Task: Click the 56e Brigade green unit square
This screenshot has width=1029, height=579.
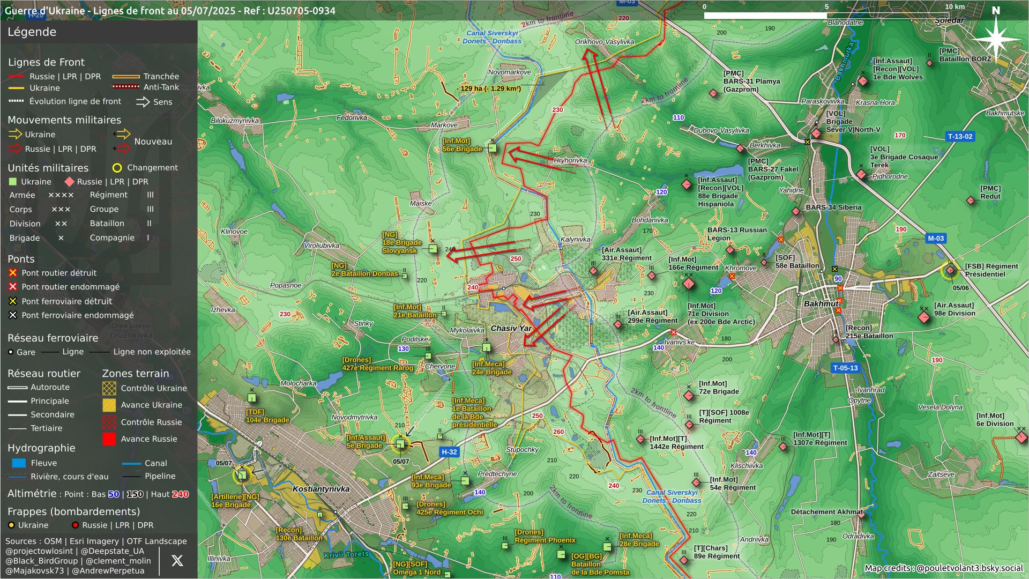Action: (x=493, y=148)
